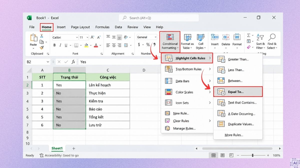This screenshot has height=168, width=300.
Task: Click the Fill down icon
Action: tap(249, 41)
